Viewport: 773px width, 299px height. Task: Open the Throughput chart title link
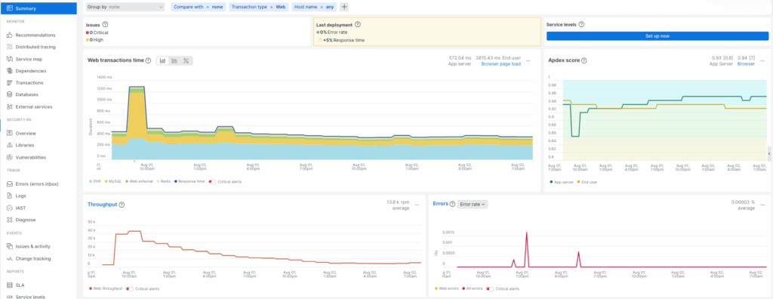pyautogui.click(x=102, y=205)
